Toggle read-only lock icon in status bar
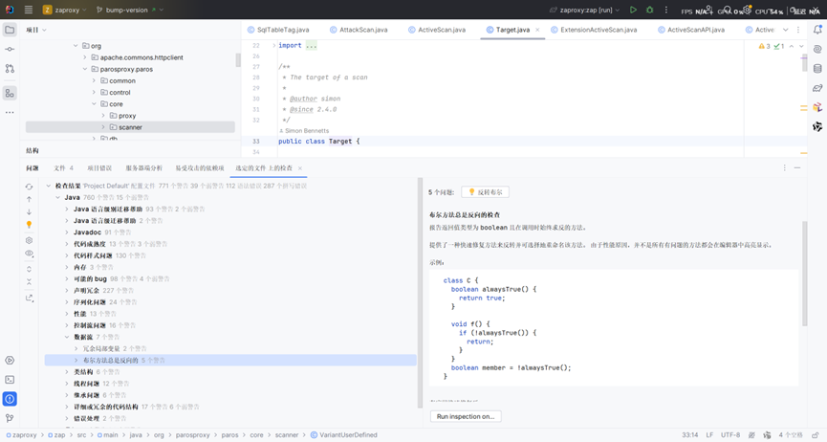 pyautogui.click(x=816, y=435)
